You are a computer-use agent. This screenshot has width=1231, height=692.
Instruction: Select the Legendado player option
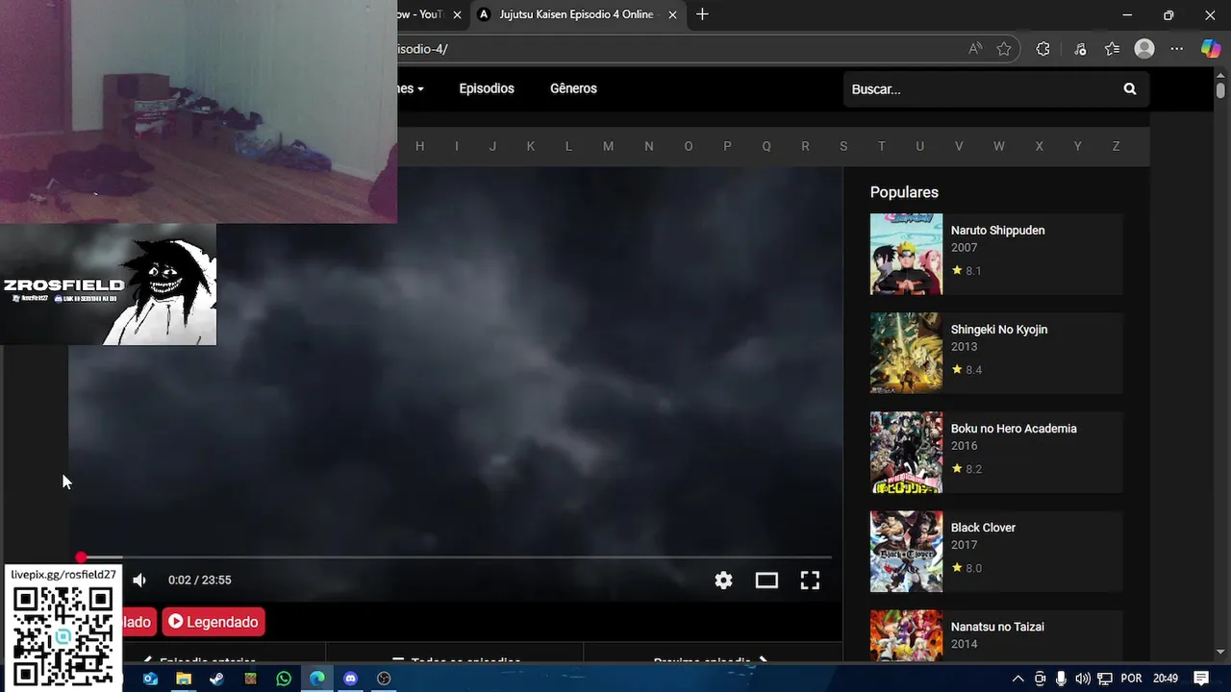pyautogui.click(x=214, y=622)
